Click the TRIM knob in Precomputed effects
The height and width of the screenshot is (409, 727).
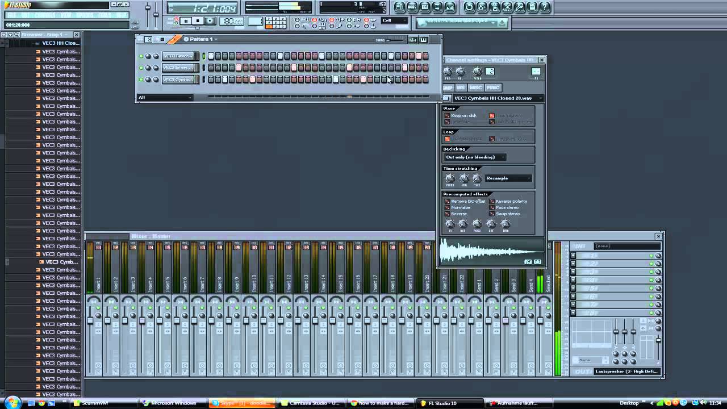click(505, 224)
